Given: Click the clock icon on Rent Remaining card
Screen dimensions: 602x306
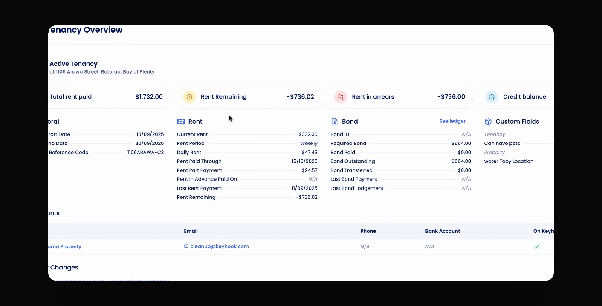Looking at the screenshot, I should click(189, 97).
